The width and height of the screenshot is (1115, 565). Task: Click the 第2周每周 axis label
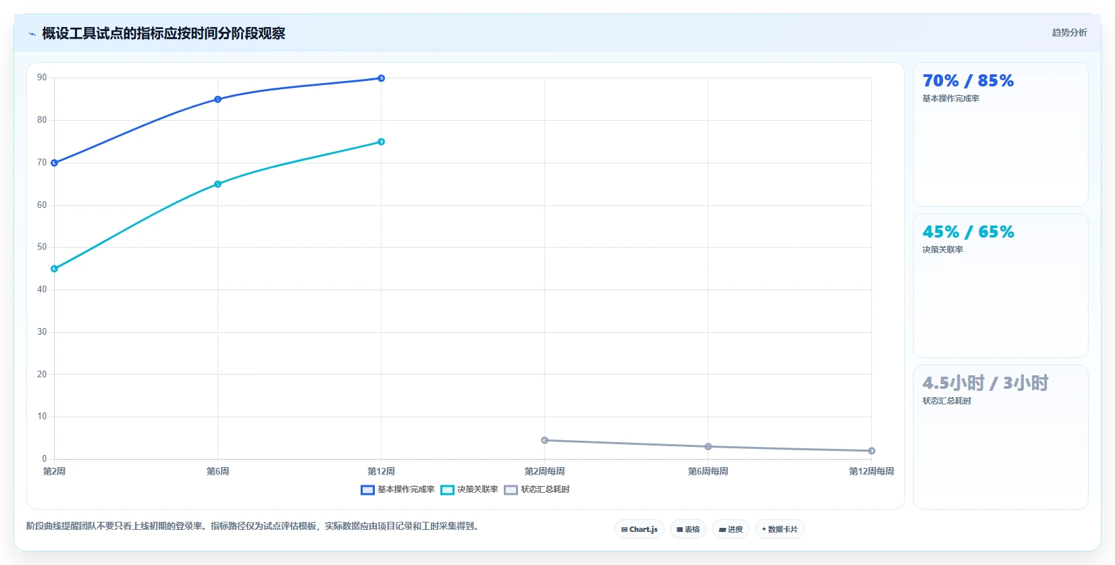coord(544,471)
